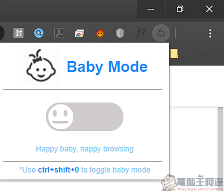Image resolution: width=224 pixels, height=191 pixels.
Task: Open the f? font identifier extension
Action: [140, 34]
